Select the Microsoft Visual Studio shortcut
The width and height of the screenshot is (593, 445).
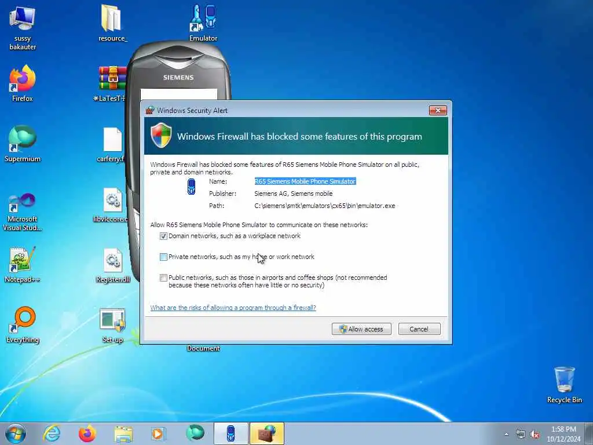pos(23,212)
